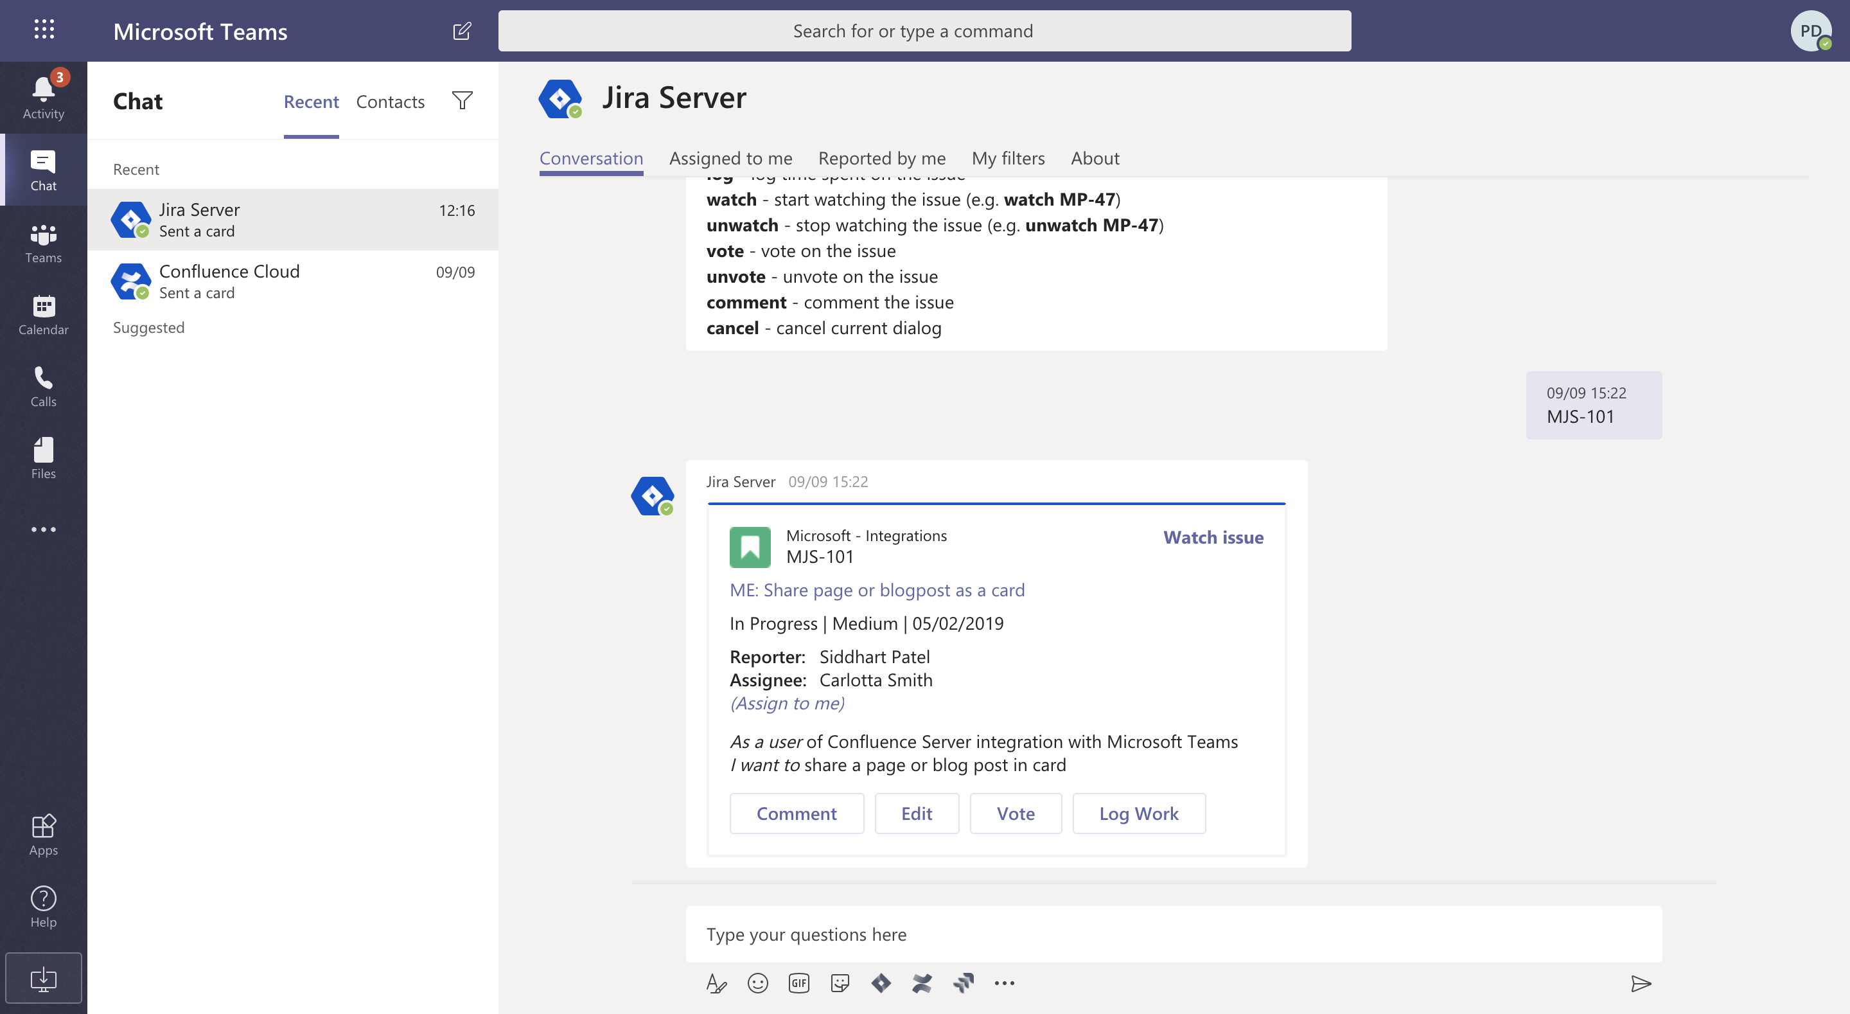Open Jira messaging extension in composer

coord(881,983)
